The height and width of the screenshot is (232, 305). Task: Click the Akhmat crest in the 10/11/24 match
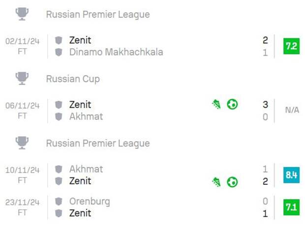(x=59, y=169)
